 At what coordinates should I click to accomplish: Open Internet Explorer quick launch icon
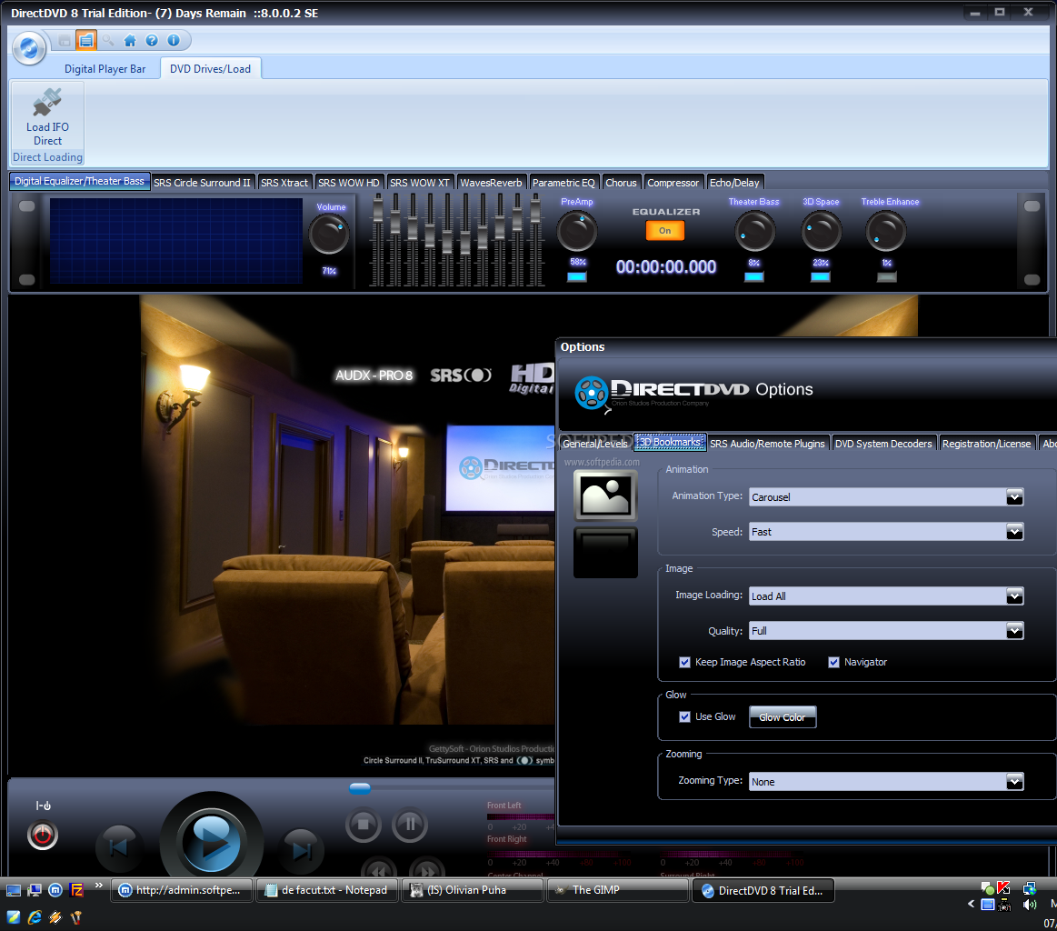[x=35, y=916]
